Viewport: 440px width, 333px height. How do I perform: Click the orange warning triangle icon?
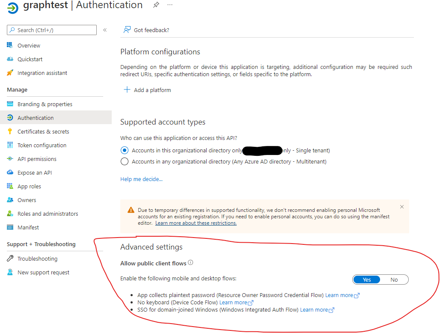pyautogui.click(x=131, y=210)
